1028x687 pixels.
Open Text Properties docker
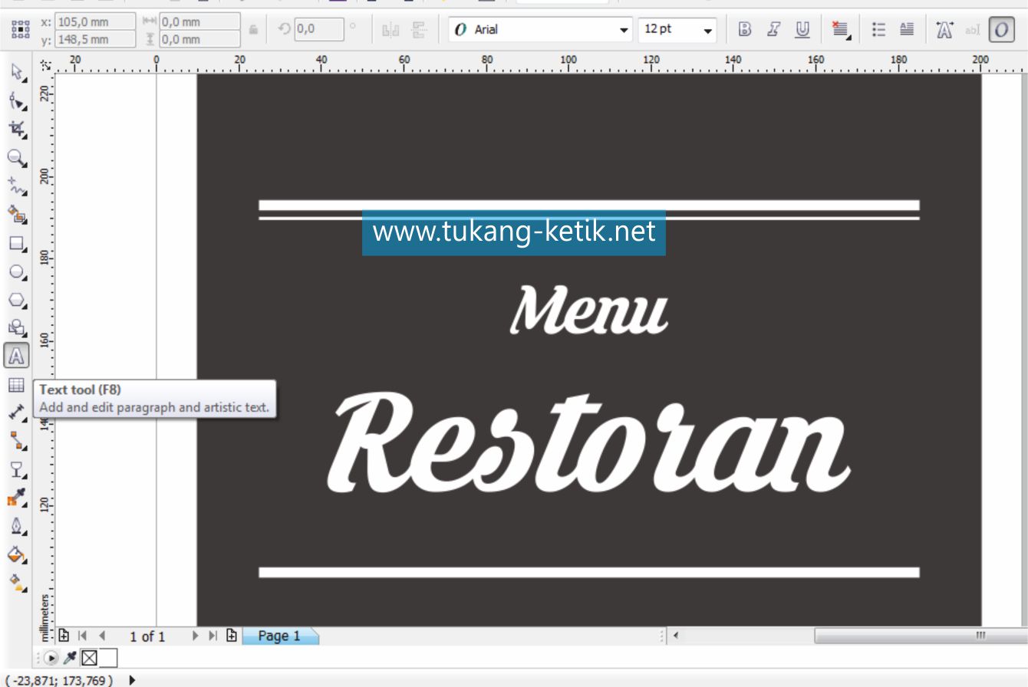click(x=944, y=30)
